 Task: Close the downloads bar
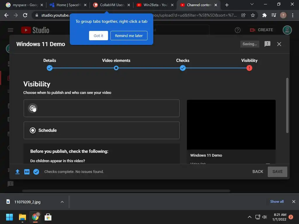point(294,202)
